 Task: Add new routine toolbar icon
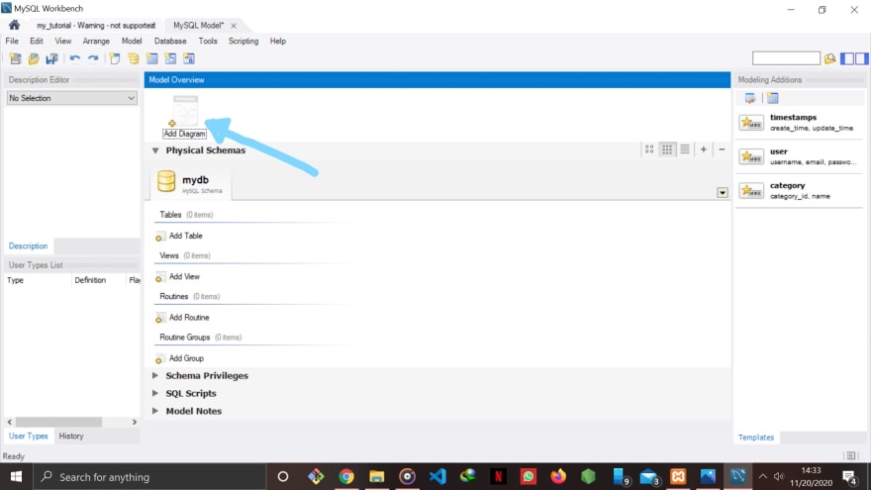(x=189, y=58)
